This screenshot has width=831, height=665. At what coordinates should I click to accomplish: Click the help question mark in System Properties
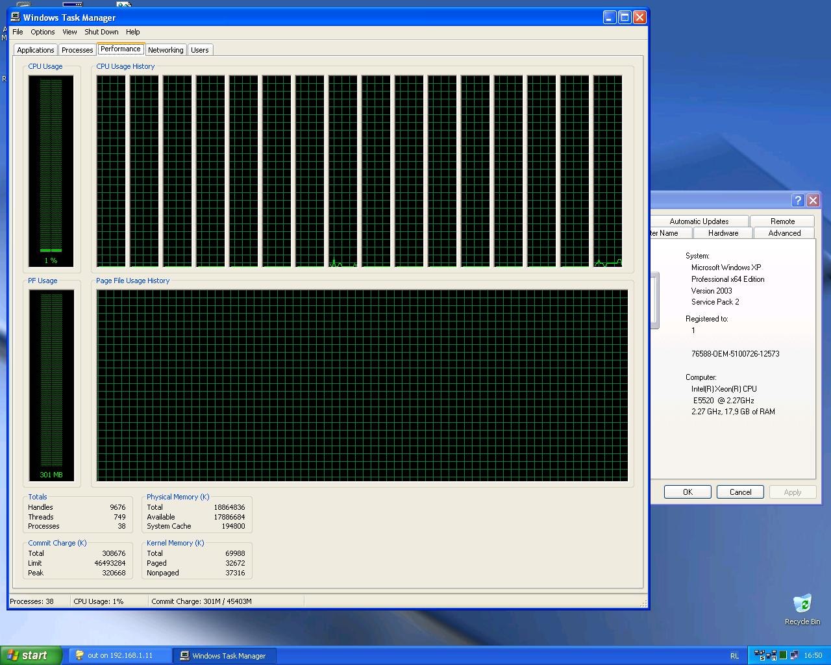click(x=798, y=200)
